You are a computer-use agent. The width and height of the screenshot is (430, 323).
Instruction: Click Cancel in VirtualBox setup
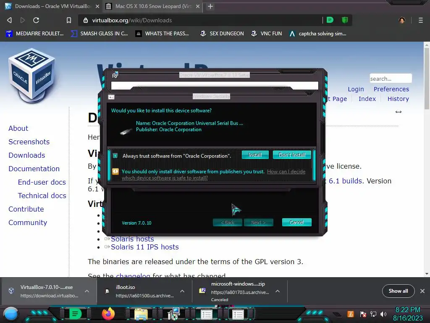tap(297, 222)
